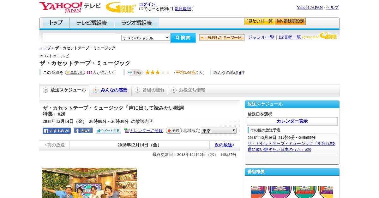Open the カレンダーに登録 link

146,131
